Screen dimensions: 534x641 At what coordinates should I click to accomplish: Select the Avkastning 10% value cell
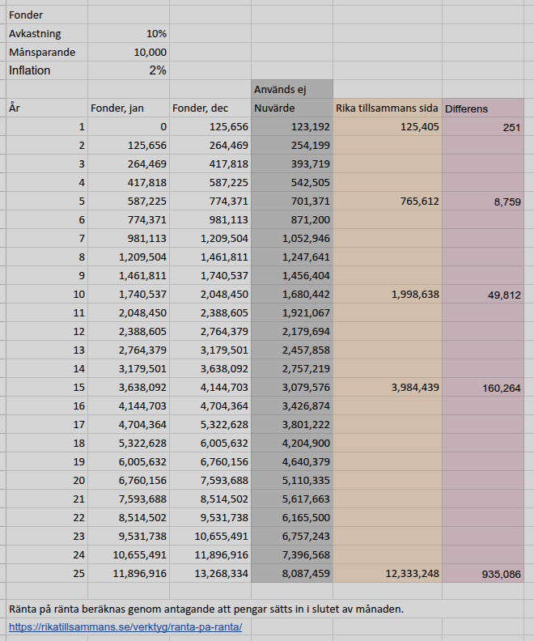click(129, 34)
